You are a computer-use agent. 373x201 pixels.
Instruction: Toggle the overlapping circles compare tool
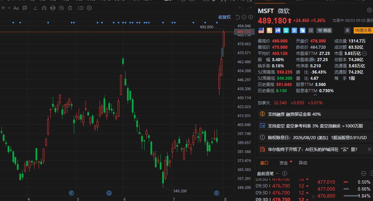click(81, 8)
